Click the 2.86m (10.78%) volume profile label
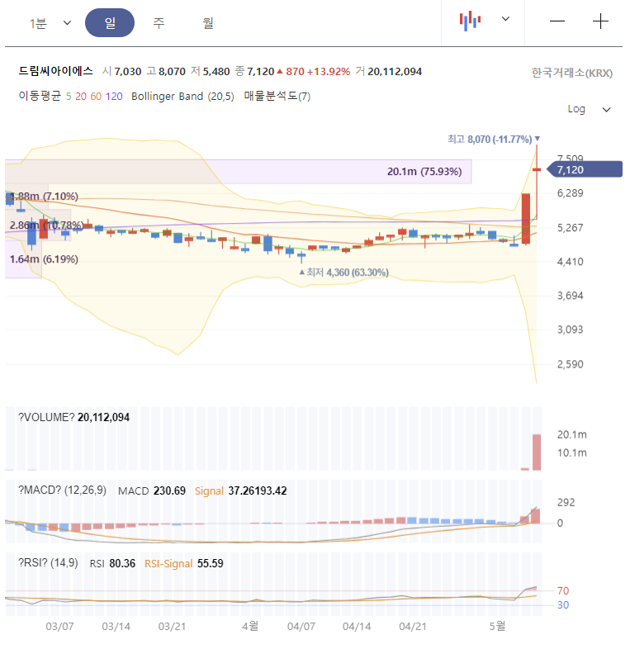Viewport: 630px width, 654px height. [x=46, y=225]
